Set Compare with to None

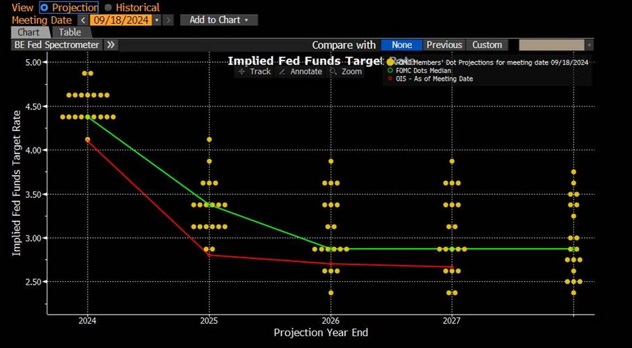[x=402, y=45]
